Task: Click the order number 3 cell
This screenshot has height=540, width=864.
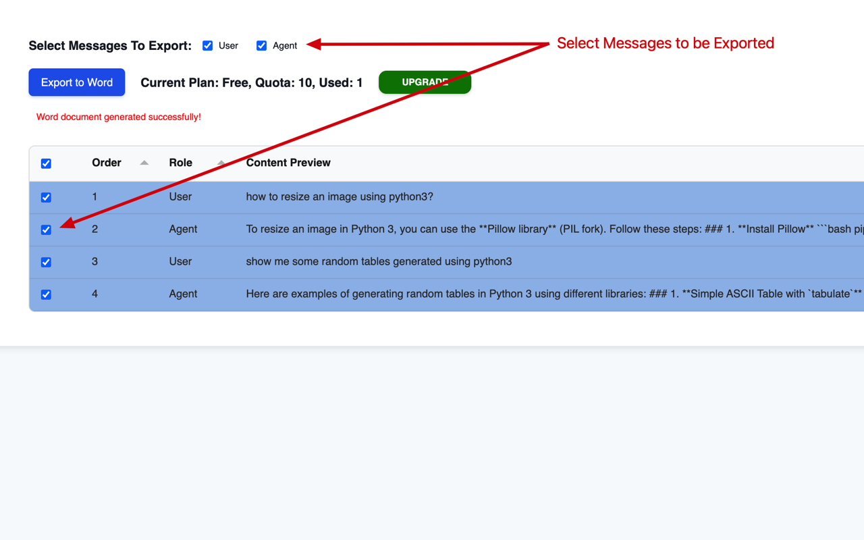Action: click(94, 261)
